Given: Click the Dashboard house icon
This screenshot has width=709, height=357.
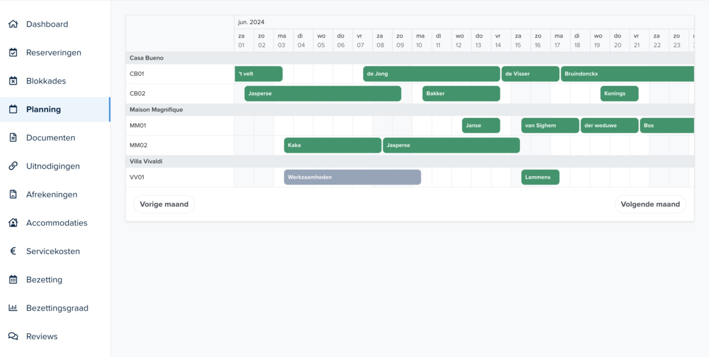Looking at the screenshot, I should coord(13,24).
